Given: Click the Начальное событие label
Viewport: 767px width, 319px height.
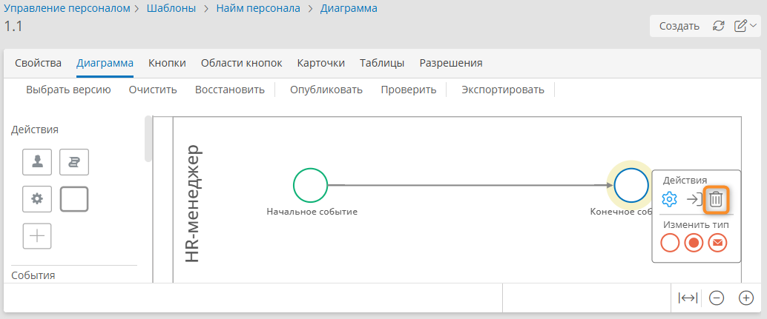Looking at the screenshot, I should (x=312, y=212).
